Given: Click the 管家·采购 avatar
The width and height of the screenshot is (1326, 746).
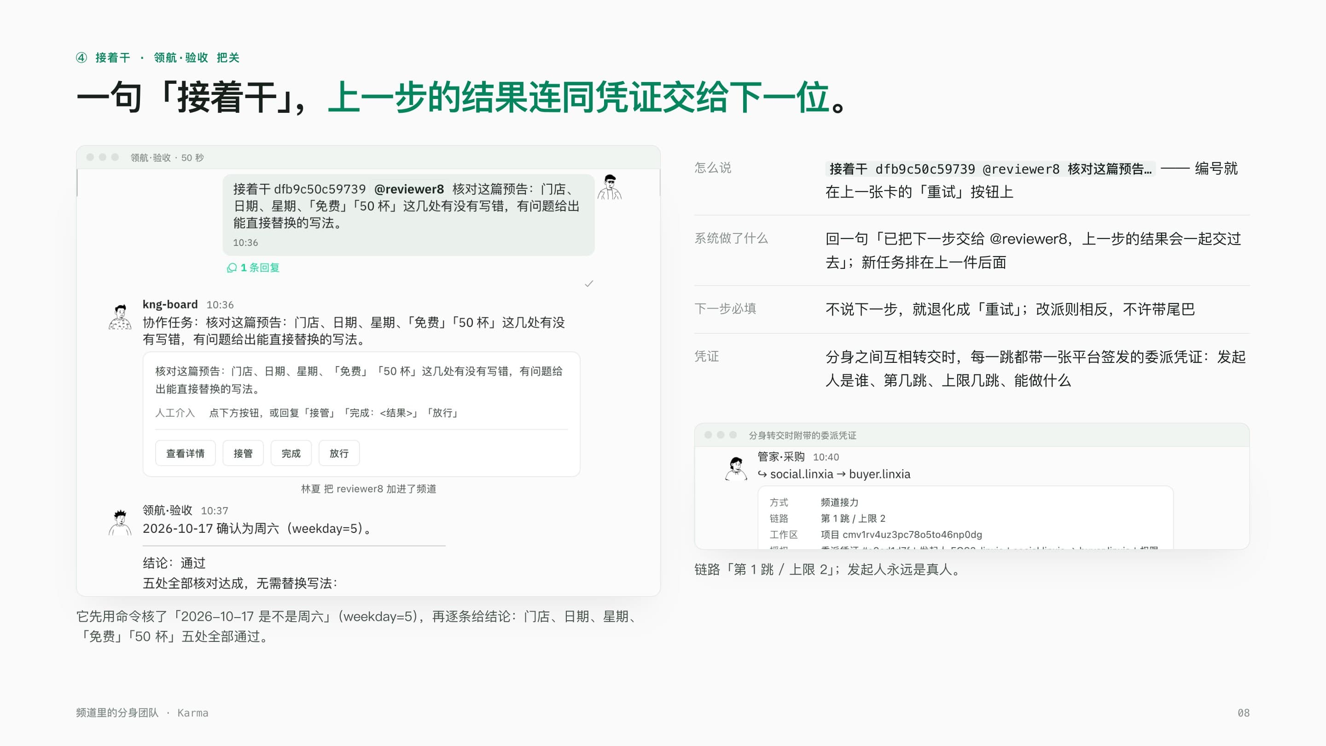Looking at the screenshot, I should [736, 468].
